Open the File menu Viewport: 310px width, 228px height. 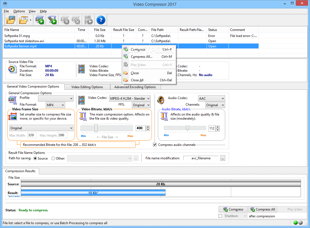(6, 11)
